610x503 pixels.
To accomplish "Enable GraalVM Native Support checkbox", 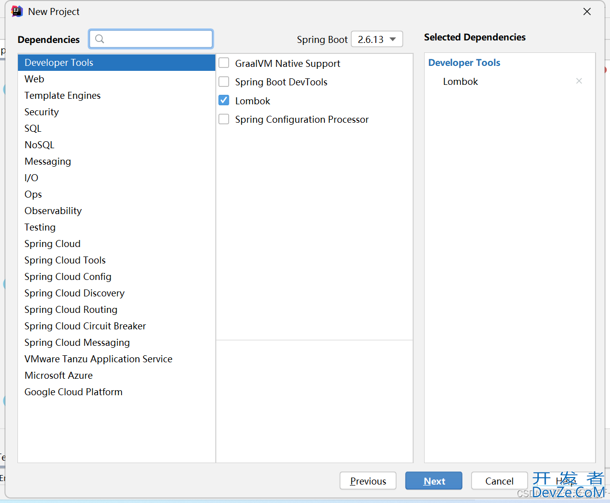I will pos(224,63).
